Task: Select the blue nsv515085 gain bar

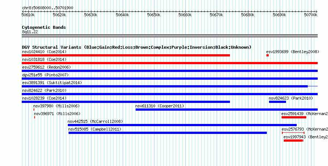Action: tap(168, 133)
